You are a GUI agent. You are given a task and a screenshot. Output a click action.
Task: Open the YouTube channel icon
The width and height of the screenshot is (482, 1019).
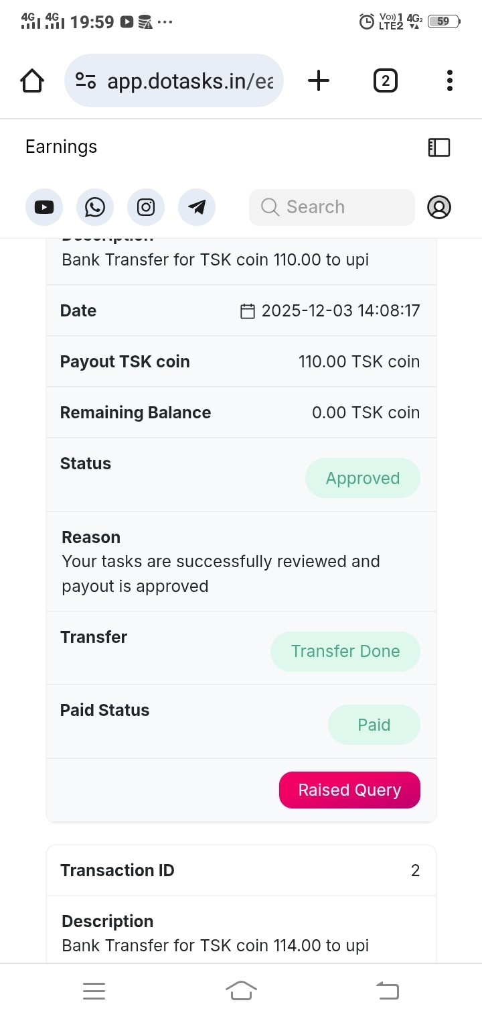click(44, 207)
